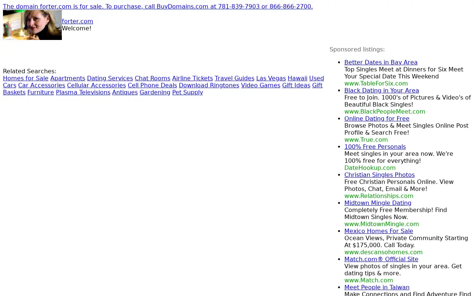Select the Hawaii related search

297,78
